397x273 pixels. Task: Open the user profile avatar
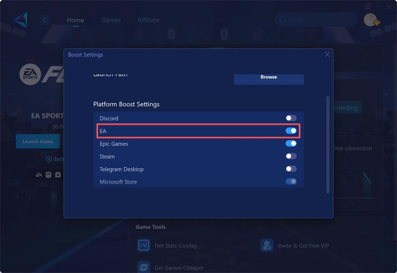point(371,20)
